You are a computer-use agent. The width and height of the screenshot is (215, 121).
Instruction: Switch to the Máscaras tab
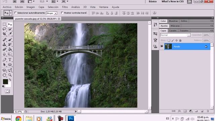tap(175, 26)
